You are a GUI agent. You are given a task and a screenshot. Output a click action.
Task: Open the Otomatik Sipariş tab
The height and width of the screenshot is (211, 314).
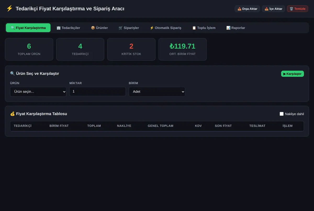coord(165,28)
